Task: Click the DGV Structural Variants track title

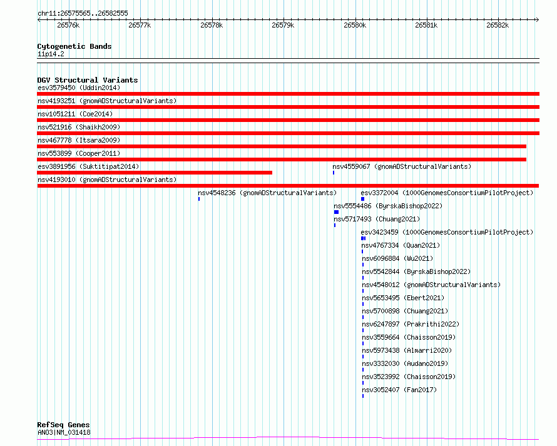Action: coord(88,80)
